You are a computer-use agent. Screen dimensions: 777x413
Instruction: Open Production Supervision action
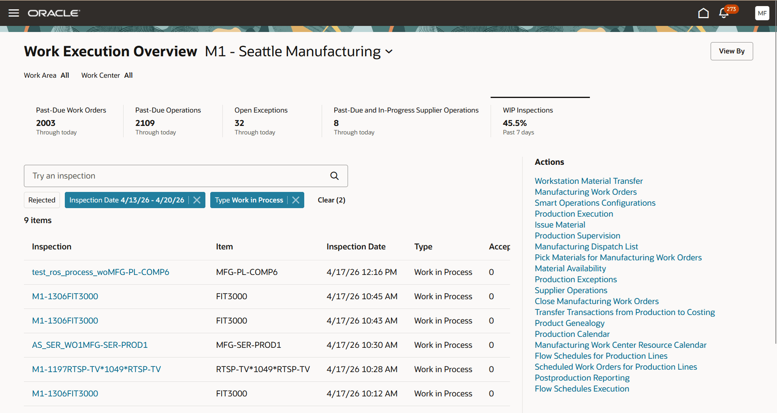pos(577,236)
